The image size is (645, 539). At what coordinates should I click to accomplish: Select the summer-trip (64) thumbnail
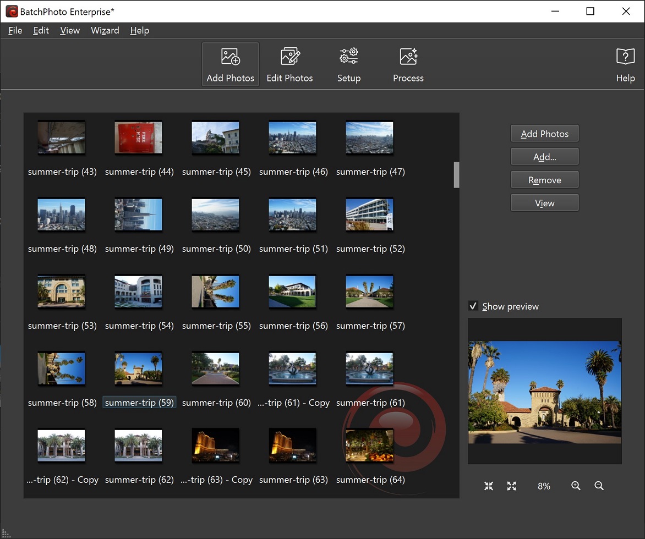point(369,446)
